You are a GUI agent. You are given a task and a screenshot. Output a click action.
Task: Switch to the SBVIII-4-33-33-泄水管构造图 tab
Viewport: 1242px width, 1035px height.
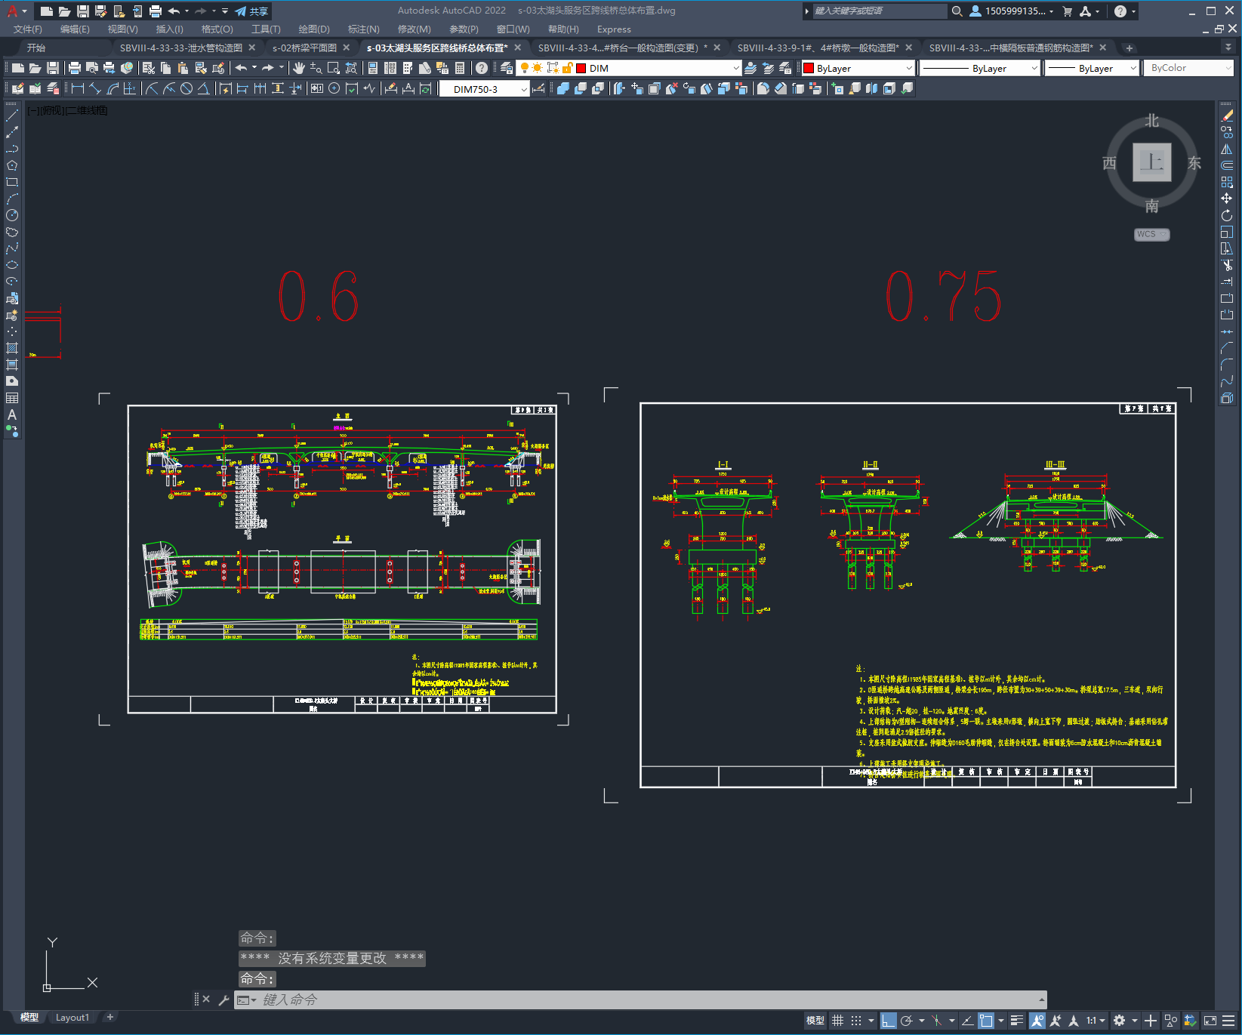(x=181, y=48)
